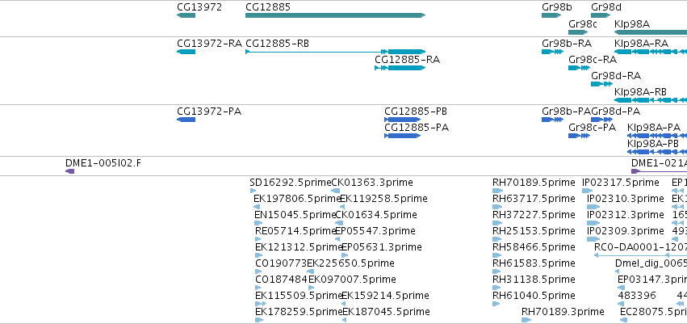The width and height of the screenshot is (687, 324).
Task: Click the CG13972 gene arrow glyph
Action: 186,15
